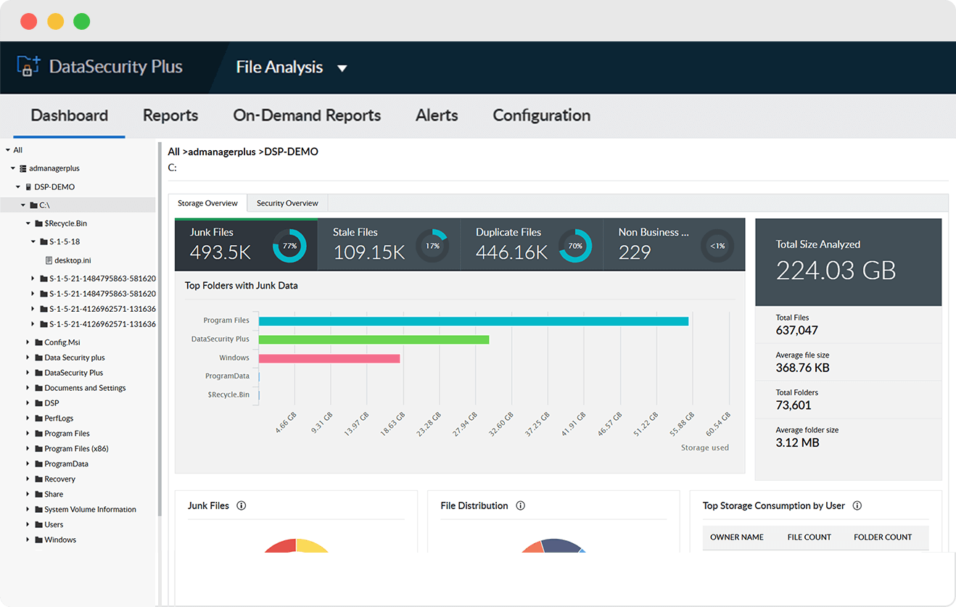Sort by the FOLDER COUNT column header
The height and width of the screenshot is (607, 956).
click(x=883, y=537)
